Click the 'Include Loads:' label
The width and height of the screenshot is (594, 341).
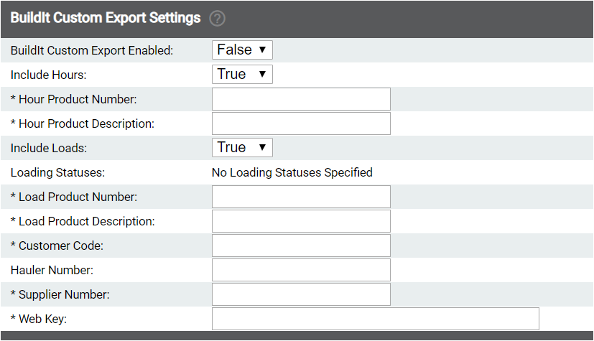pos(49,148)
